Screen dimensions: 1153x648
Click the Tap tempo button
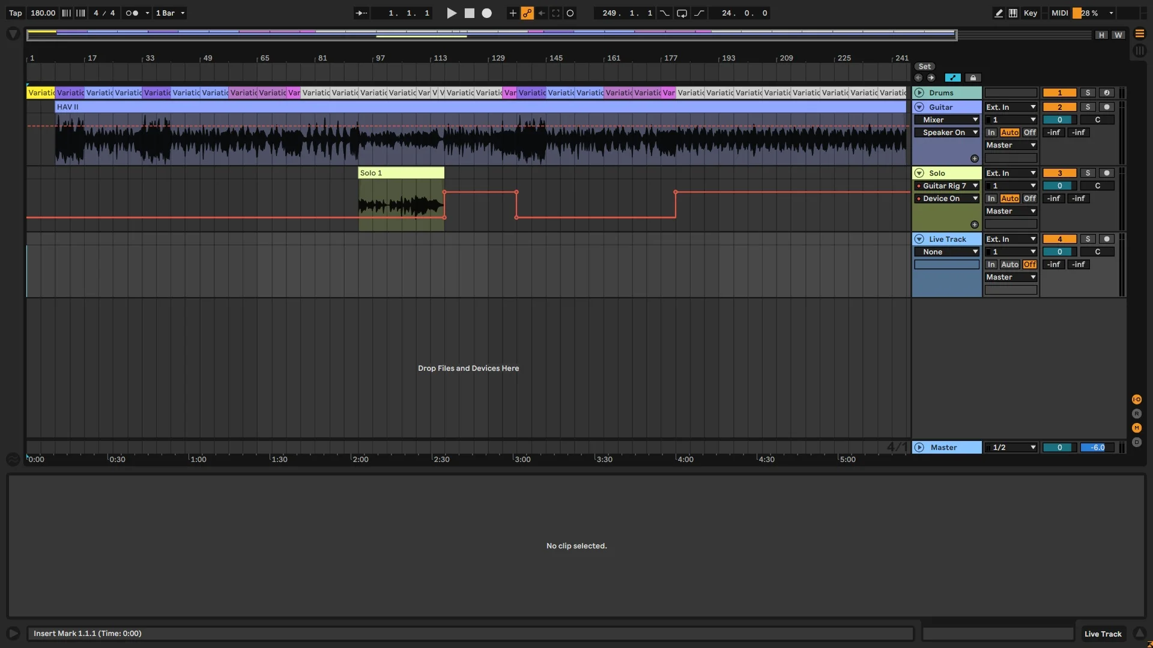(x=15, y=13)
